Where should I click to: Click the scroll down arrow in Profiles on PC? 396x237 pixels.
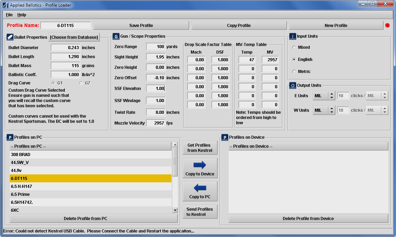point(175,210)
